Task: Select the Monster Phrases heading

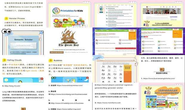Action: click(17, 18)
